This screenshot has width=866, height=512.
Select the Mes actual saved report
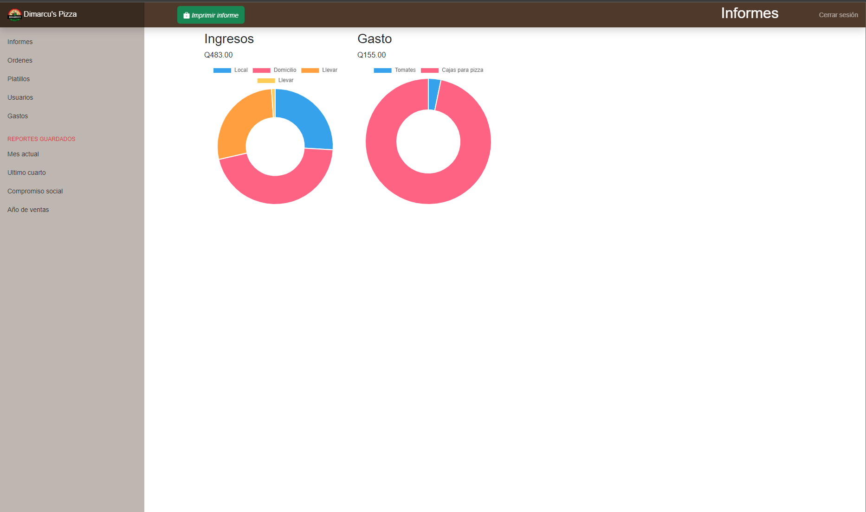pyautogui.click(x=23, y=154)
